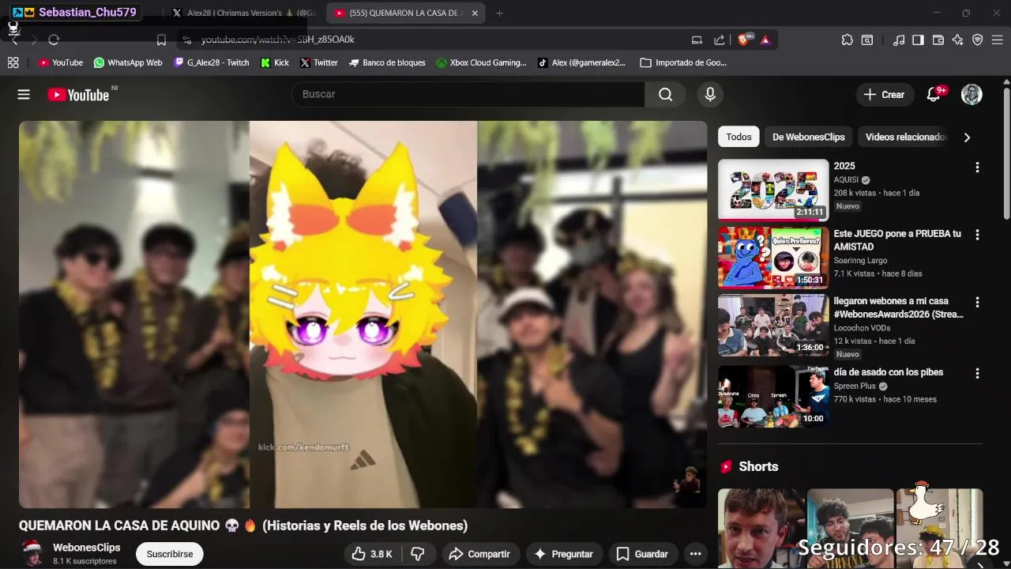This screenshot has height=569, width=1011.
Task: Open the WebonesClips channel name link
Action: coord(87,548)
